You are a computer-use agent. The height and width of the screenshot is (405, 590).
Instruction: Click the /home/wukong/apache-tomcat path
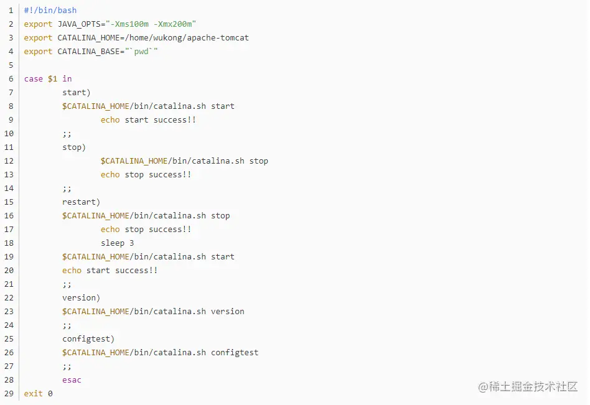pyautogui.click(x=187, y=38)
